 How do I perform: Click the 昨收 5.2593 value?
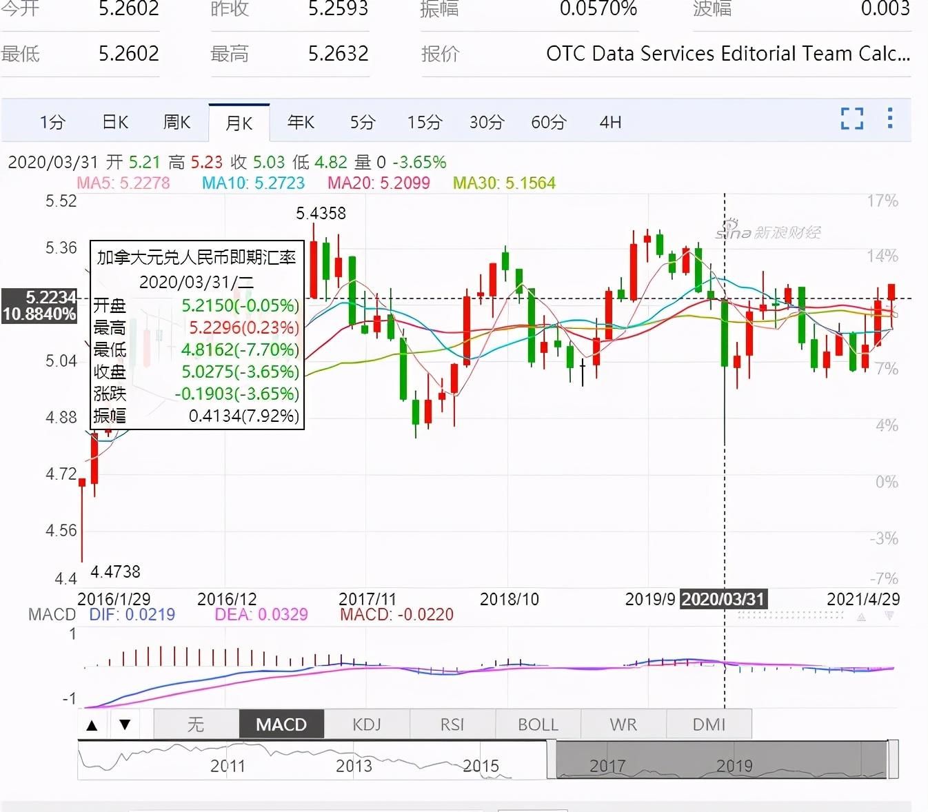[x=339, y=8]
